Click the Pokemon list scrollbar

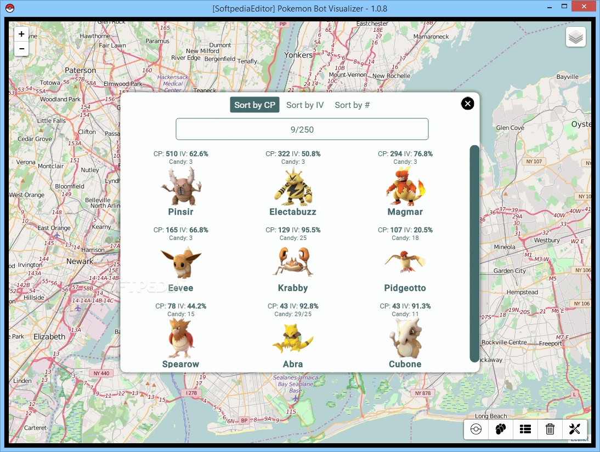[474, 253]
